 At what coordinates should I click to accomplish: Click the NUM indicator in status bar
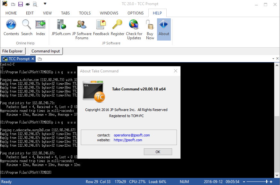tap(184, 181)
